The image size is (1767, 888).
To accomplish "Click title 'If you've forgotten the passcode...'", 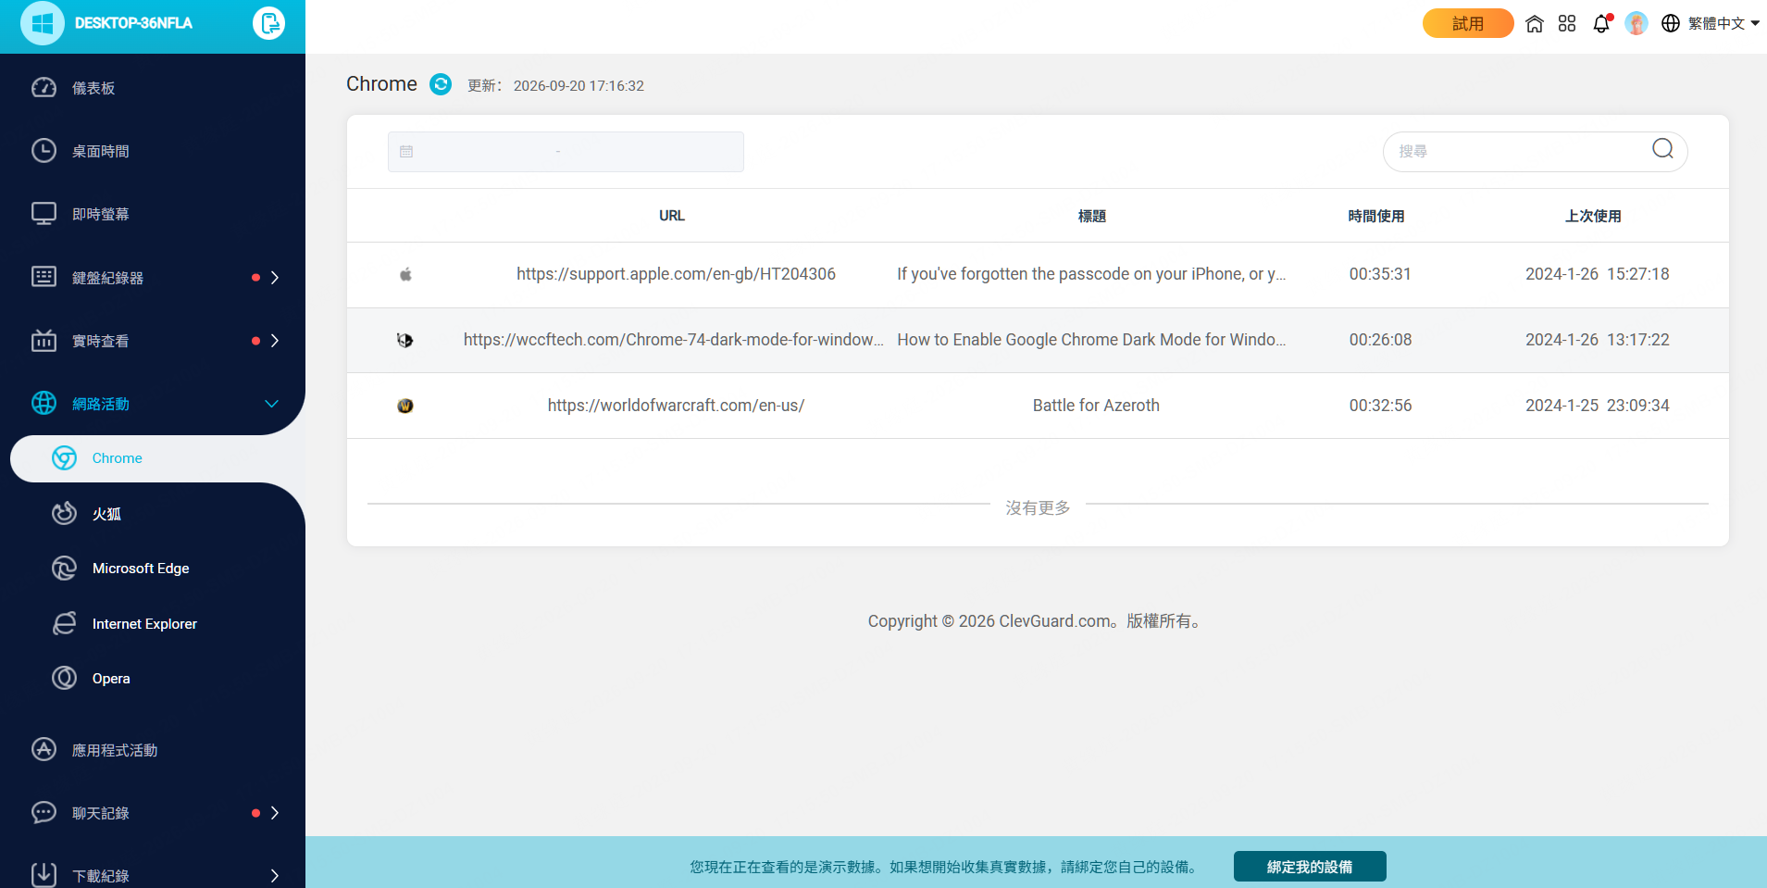I will [x=1091, y=274].
